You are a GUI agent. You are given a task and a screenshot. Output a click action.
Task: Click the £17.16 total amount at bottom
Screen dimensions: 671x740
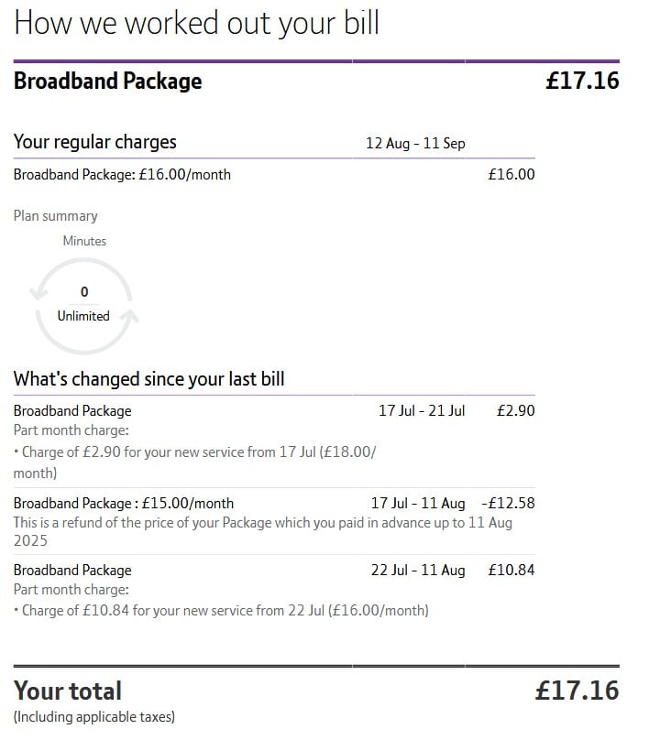(x=577, y=691)
